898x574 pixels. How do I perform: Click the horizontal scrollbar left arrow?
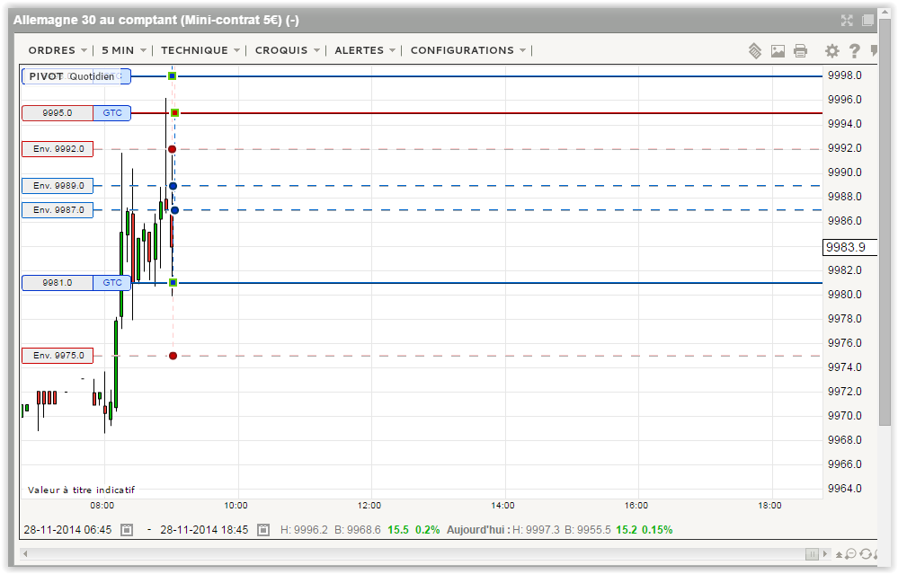25,553
